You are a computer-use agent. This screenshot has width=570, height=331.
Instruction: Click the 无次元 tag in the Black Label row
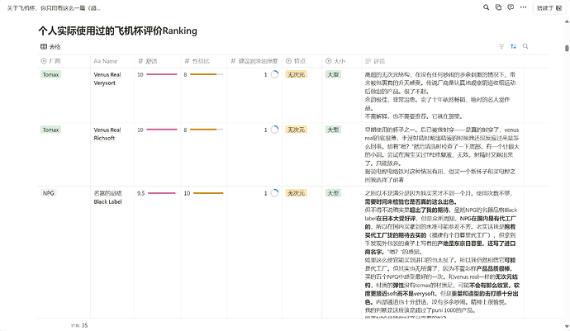click(x=296, y=193)
